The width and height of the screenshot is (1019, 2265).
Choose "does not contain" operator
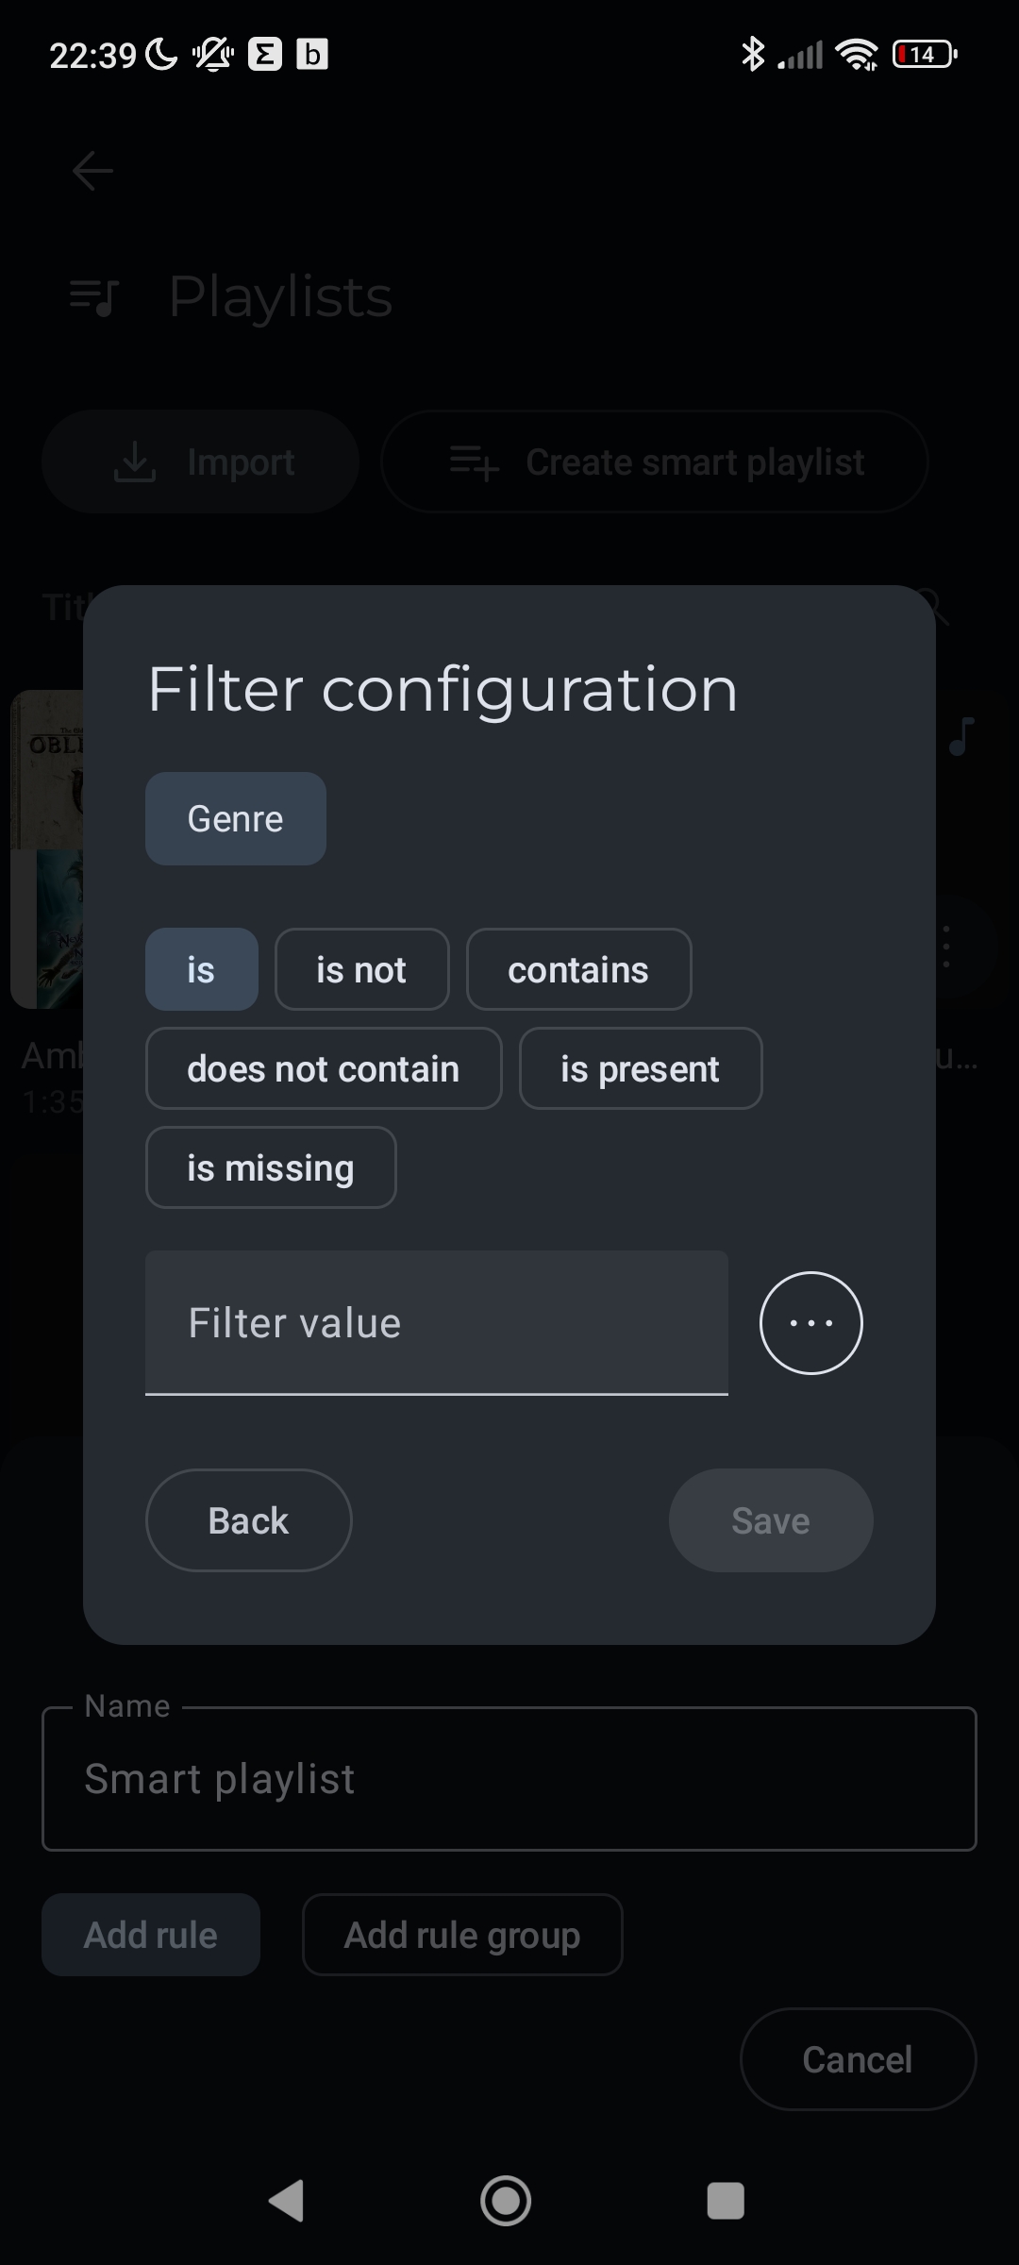323,1069
